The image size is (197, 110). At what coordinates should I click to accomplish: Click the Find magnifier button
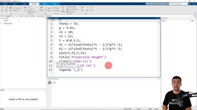31,9
